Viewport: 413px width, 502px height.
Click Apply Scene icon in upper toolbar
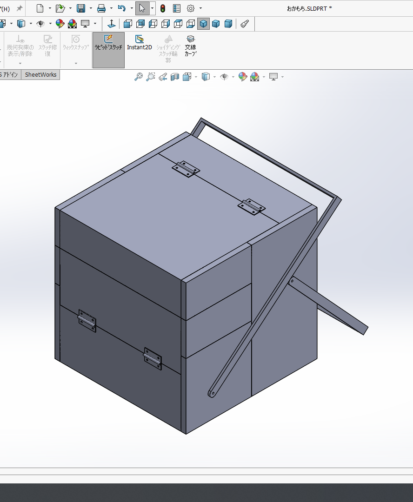pos(73,24)
